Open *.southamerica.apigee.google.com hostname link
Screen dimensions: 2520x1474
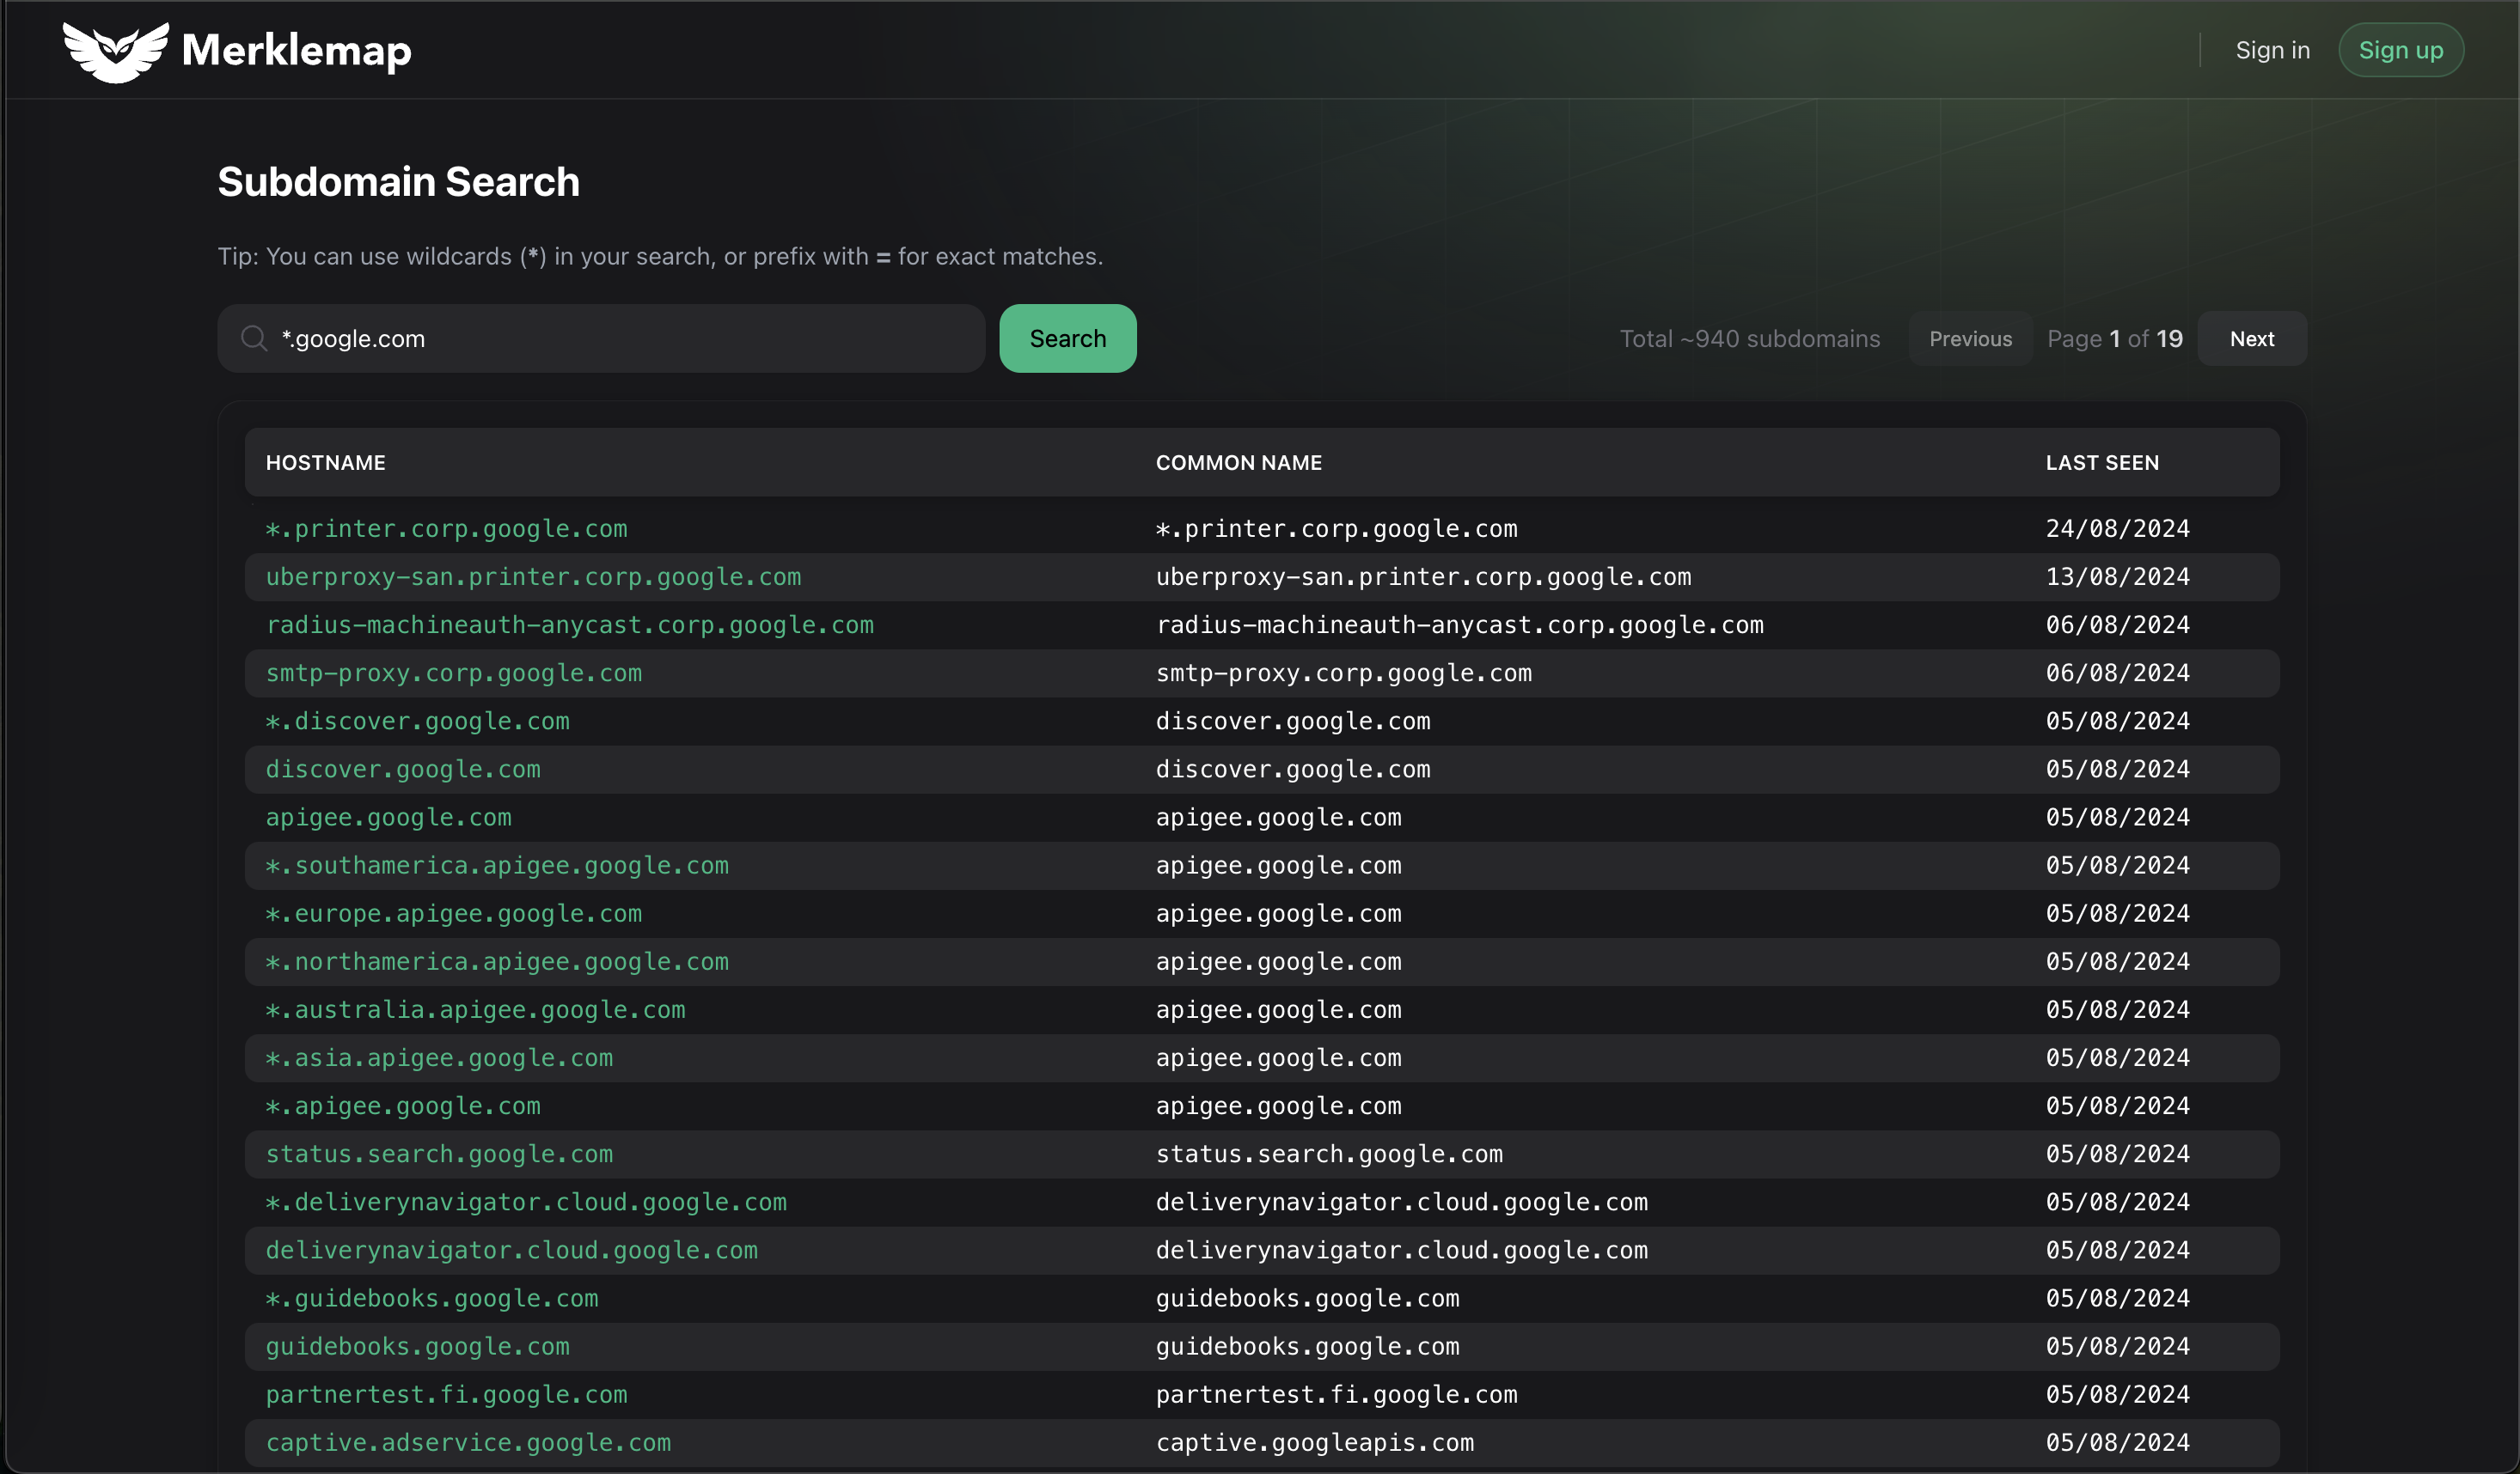pyautogui.click(x=496, y=865)
